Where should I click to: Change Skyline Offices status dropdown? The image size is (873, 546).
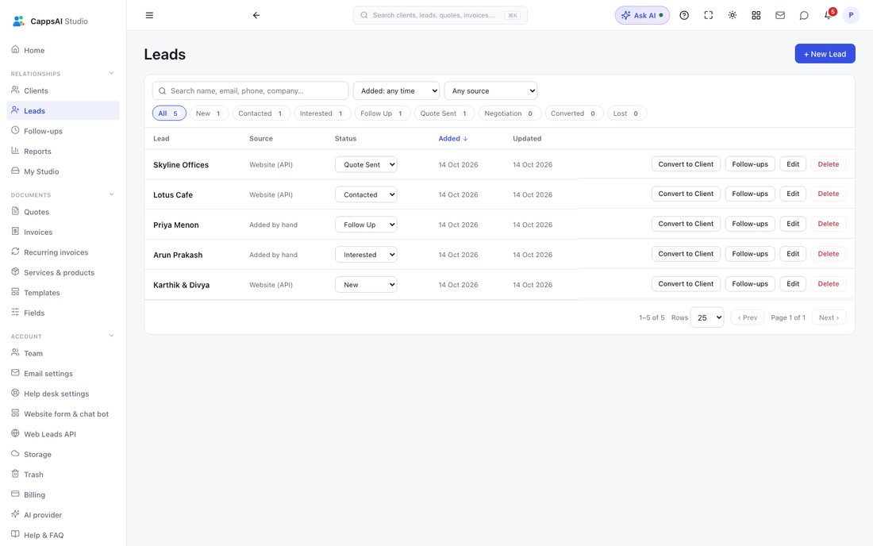[x=366, y=165]
